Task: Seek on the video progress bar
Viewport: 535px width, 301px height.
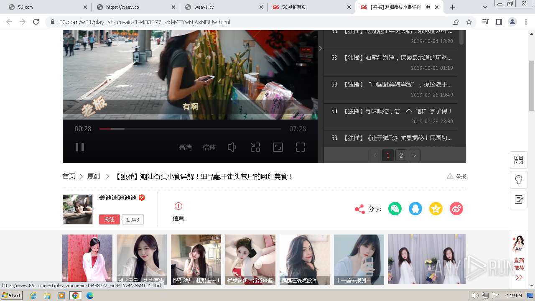Action: 190,129
